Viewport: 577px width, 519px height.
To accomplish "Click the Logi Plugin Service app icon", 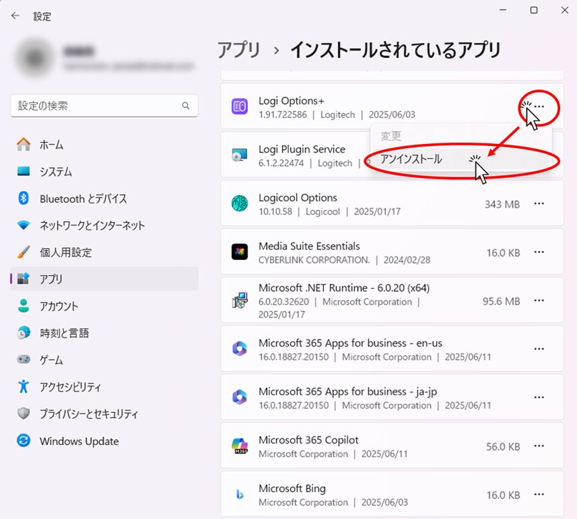I will point(240,155).
